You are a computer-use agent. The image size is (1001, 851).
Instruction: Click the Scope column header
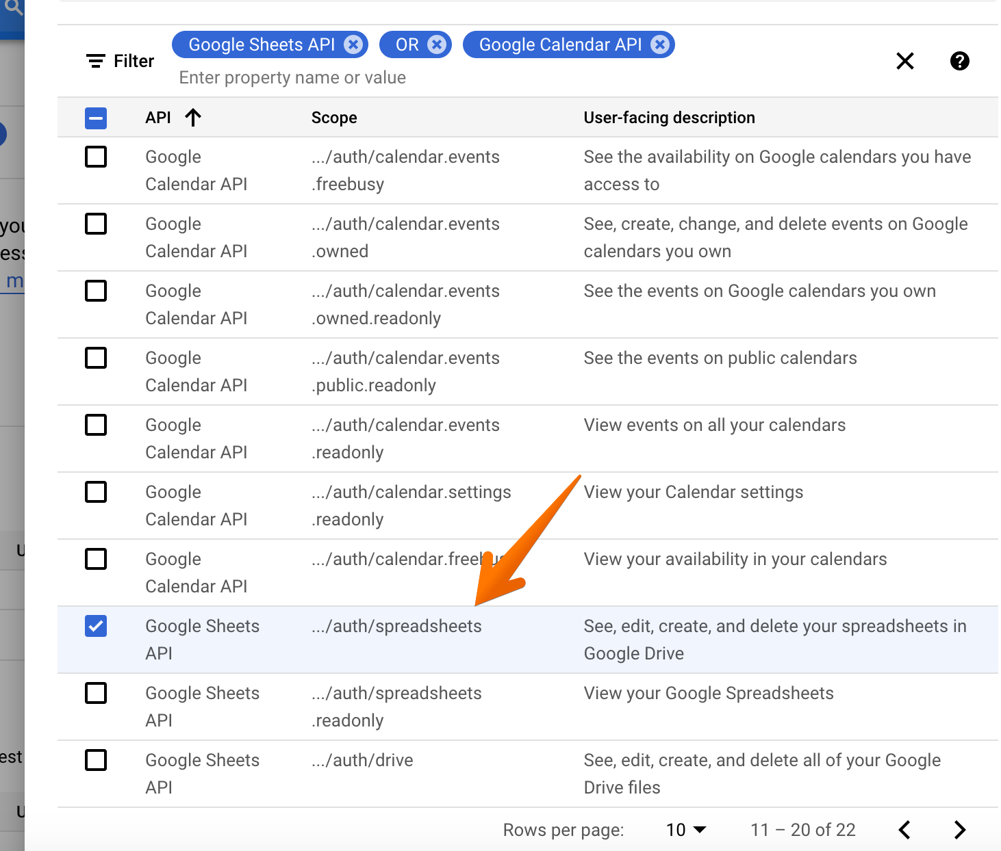pyautogui.click(x=334, y=118)
